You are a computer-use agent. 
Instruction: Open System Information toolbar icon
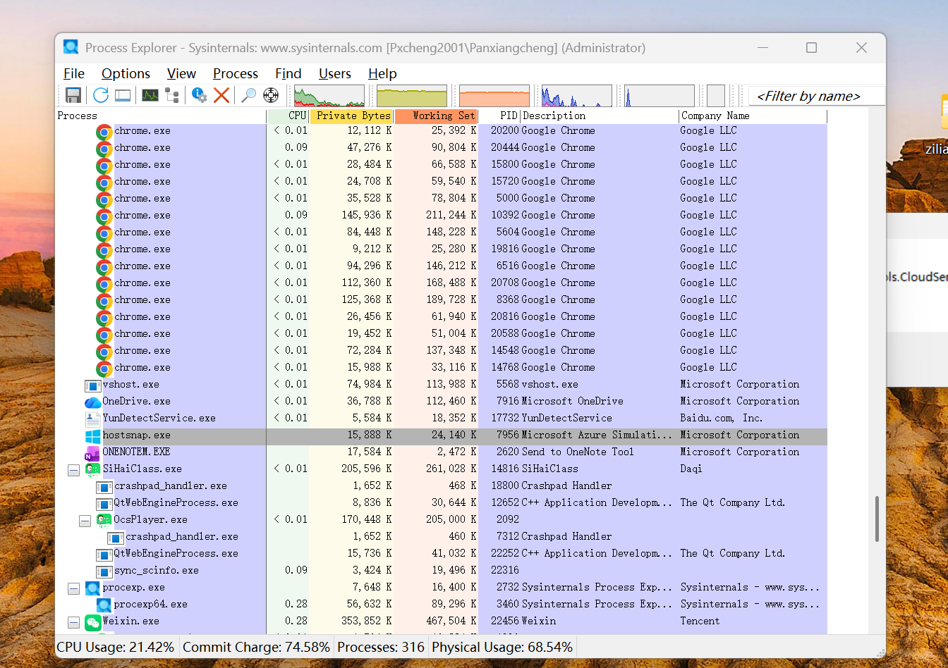[x=150, y=95]
